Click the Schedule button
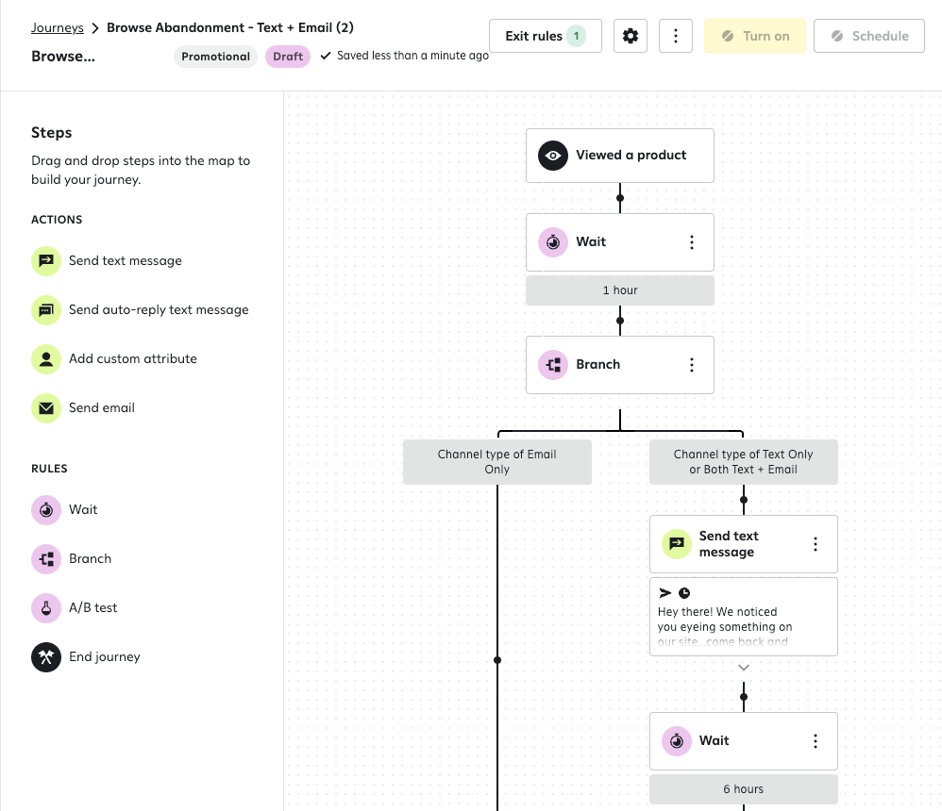The width and height of the screenshot is (942, 811). click(x=869, y=36)
